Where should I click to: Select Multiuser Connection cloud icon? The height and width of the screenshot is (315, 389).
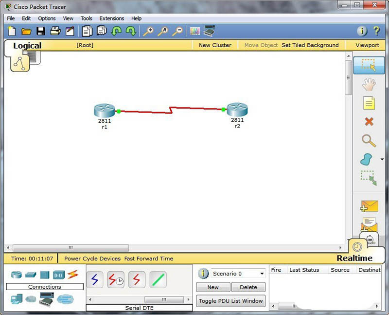pos(65,299)
